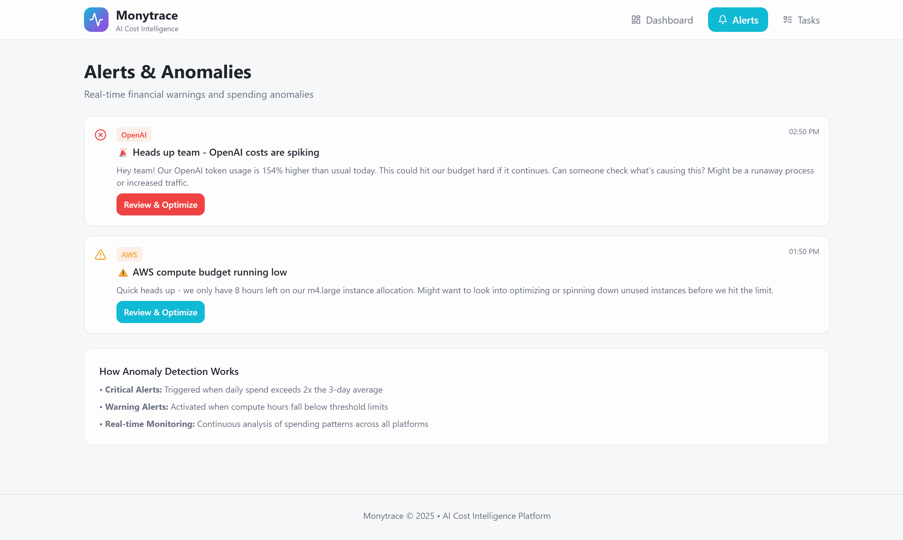Click the orange warning triangle outline icon

[x=101, y=255]
